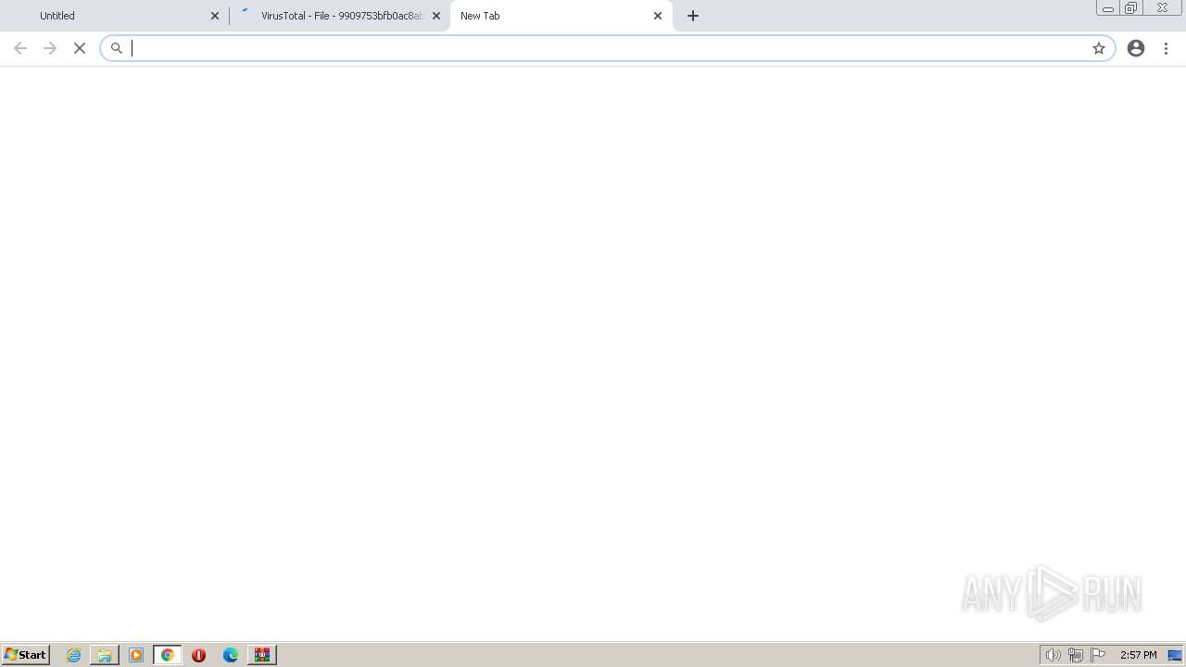1186x667 pixels.
Task: Select Chrome in the taskbar
Action: click(x=168, y=655)
